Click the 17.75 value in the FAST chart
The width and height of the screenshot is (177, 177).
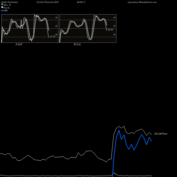pos(52,36)
